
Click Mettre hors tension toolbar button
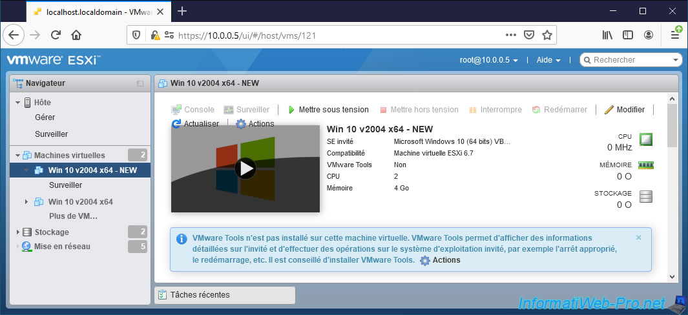pos(419,110)
